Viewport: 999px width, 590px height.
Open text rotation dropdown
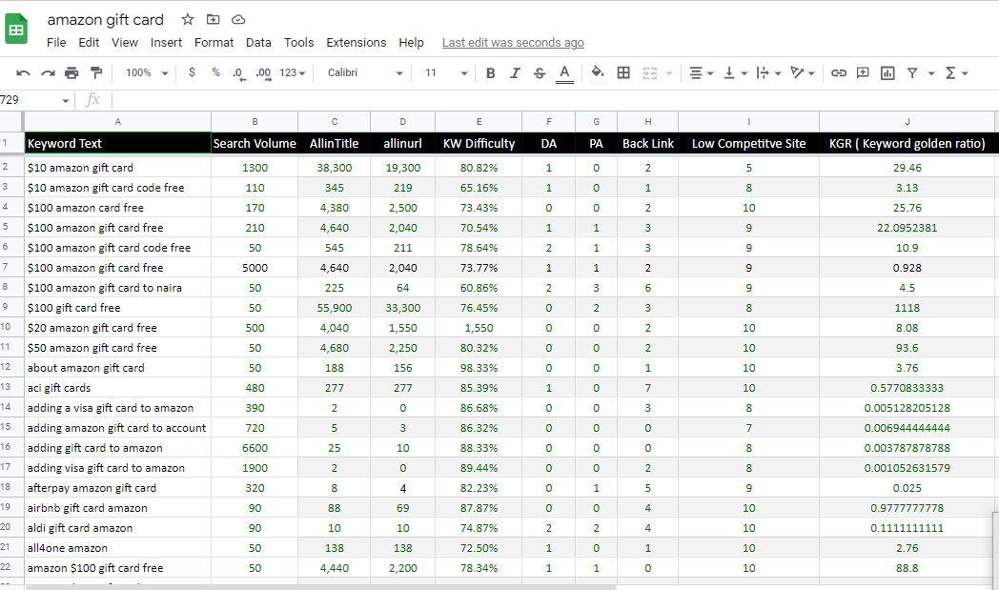pyautogui.click(x=802, y=73)
